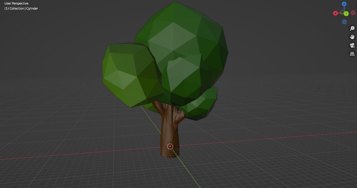The width and height of the screenshot is (357, 188).
Task: Click the Z axis on the navigation gizmo
Action: (x=344, y=4)
